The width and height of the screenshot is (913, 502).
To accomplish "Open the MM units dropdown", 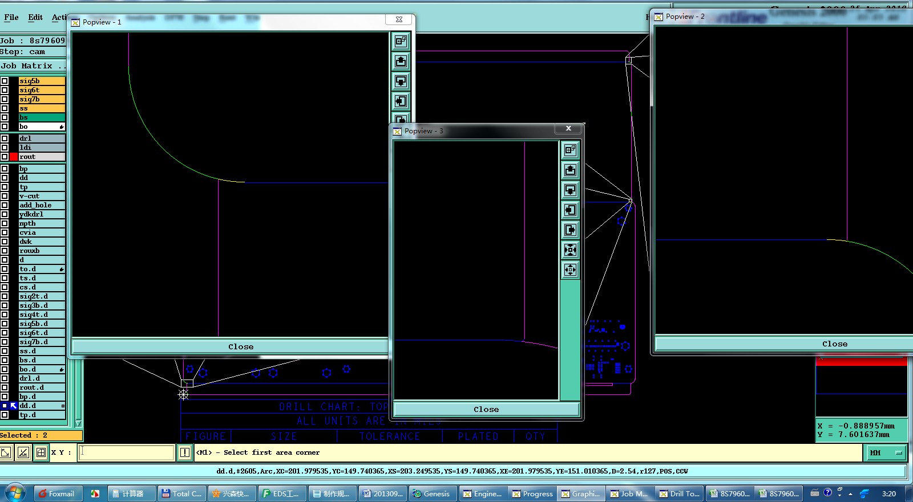I will [886, 453].
